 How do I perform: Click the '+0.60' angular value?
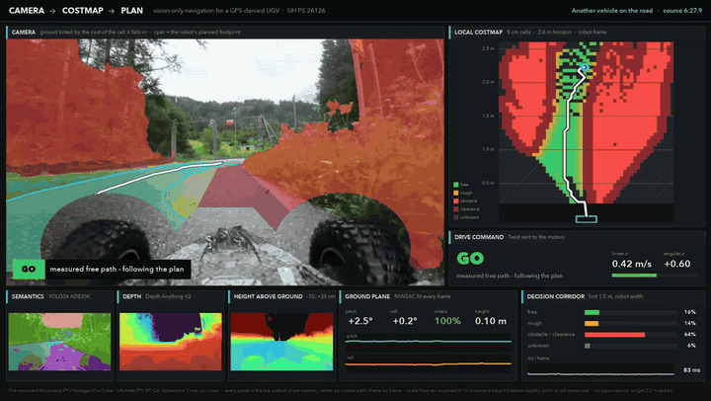(x=677, y=264)
